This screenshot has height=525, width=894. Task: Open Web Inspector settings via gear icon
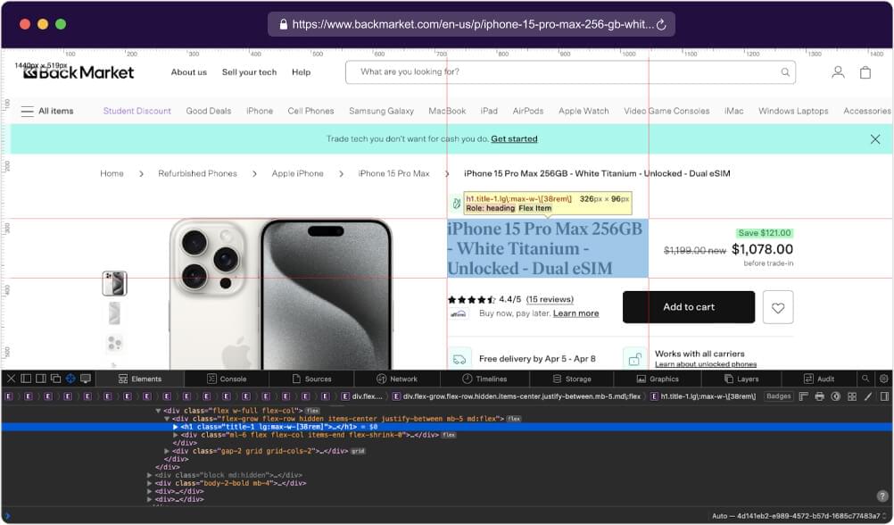click(x=885, y=379)
